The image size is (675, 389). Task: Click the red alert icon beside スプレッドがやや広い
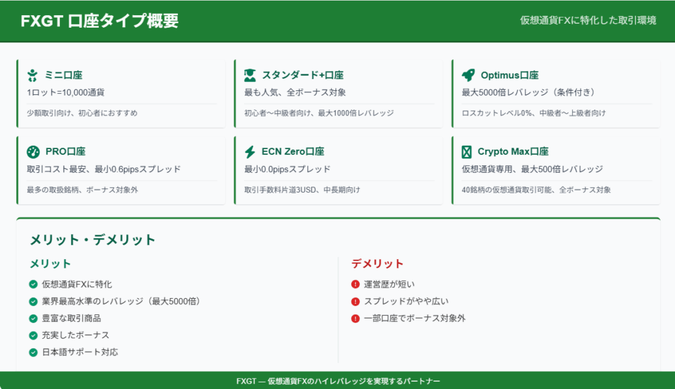[355, 301]
